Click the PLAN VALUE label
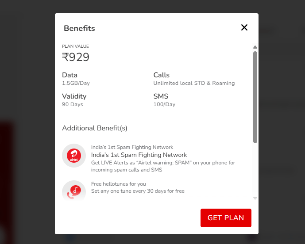Viewport: 305px width, 244px height. [x=75, y=46]
